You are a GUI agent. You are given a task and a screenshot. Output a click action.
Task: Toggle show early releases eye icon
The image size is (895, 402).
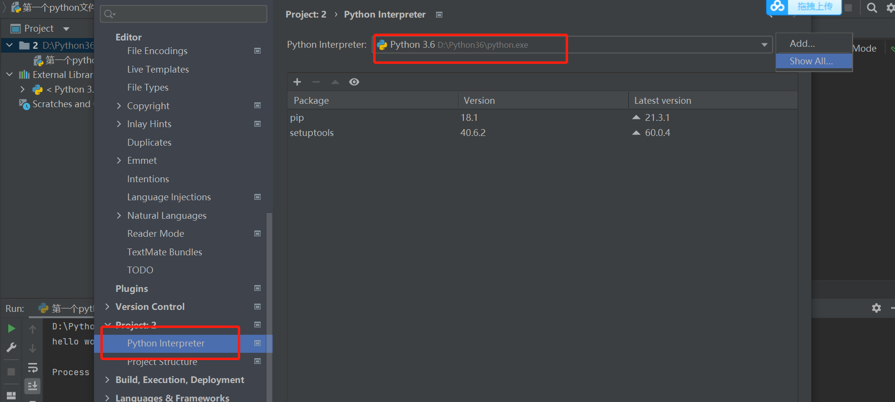pyautogui.click(x=354, y=82)
